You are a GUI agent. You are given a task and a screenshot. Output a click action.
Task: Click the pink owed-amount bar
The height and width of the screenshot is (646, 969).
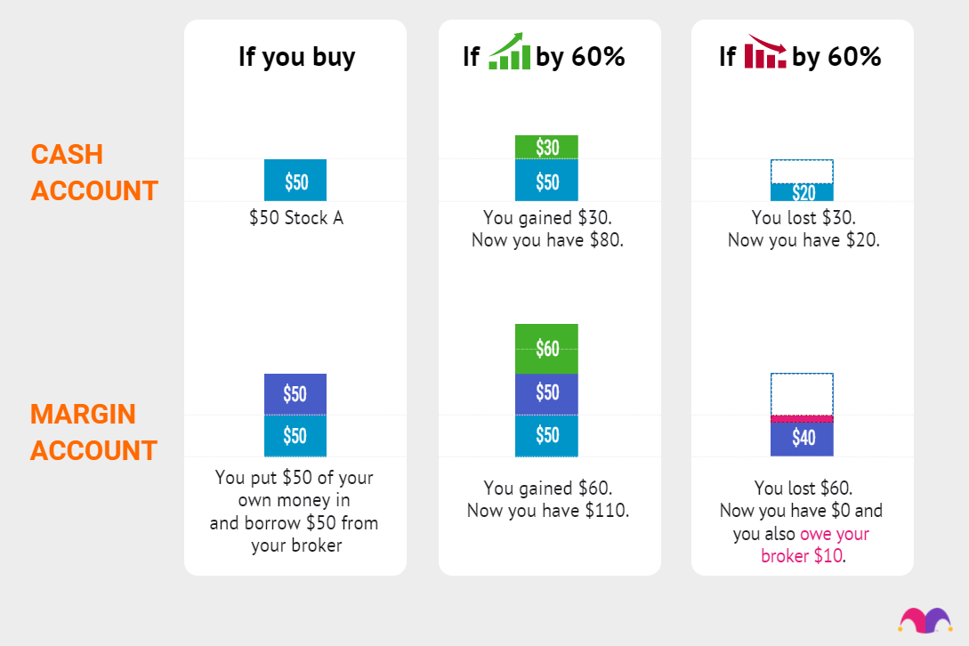(802, 419)
